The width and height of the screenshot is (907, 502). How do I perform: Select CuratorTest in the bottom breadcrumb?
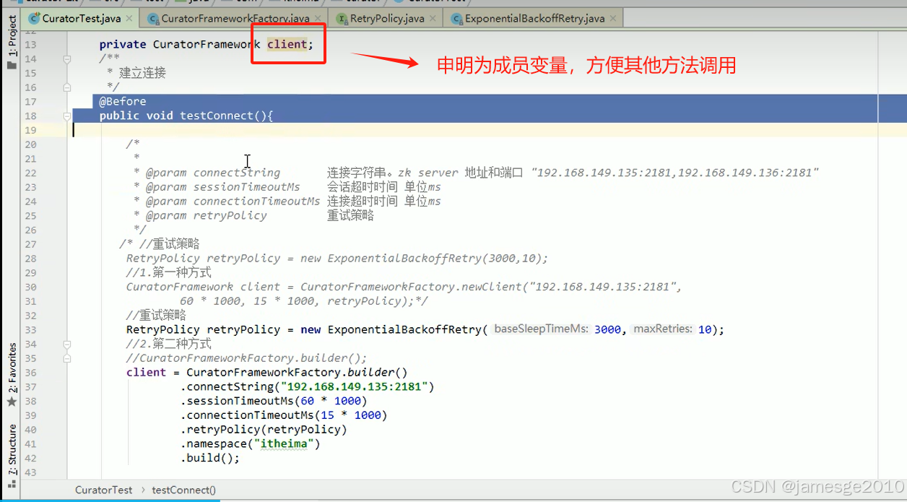coord(104,490)
